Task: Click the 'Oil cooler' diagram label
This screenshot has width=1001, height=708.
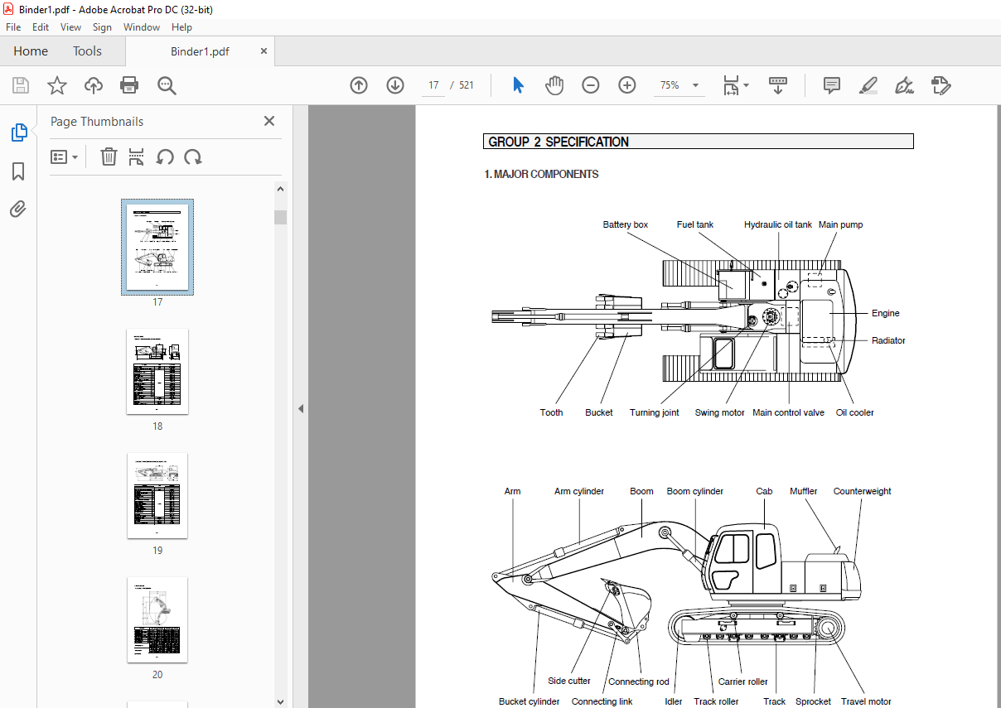Action: click(854, 412)
